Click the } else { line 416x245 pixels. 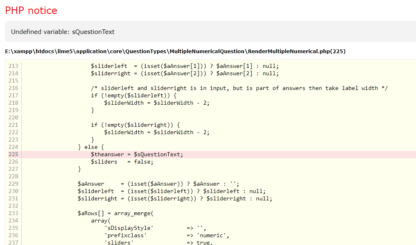click(91, 147)
